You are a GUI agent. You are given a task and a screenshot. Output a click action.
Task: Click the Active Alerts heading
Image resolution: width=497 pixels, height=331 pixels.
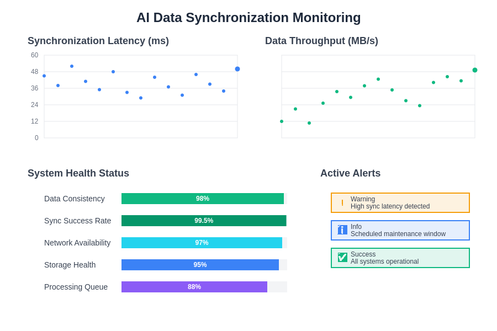(x=350, y=173)
